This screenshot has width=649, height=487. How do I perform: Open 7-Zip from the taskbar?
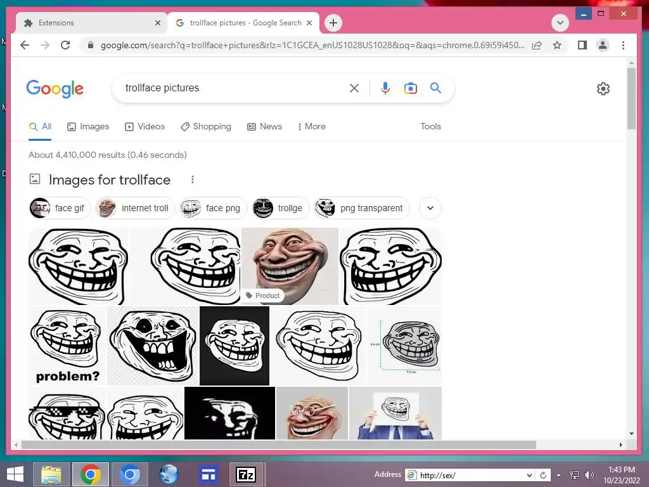click(246, 474)
